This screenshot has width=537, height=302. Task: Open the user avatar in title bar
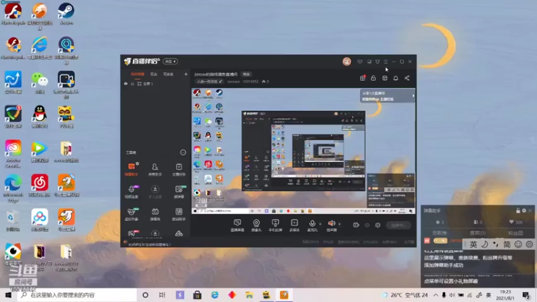[x=346, y=62]
